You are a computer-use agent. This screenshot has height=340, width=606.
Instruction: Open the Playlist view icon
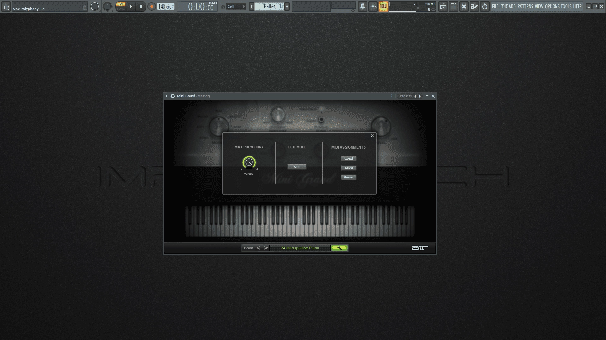click(443, 6)
